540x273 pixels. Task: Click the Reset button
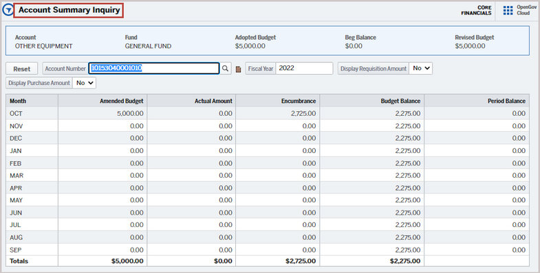(22, 69)
